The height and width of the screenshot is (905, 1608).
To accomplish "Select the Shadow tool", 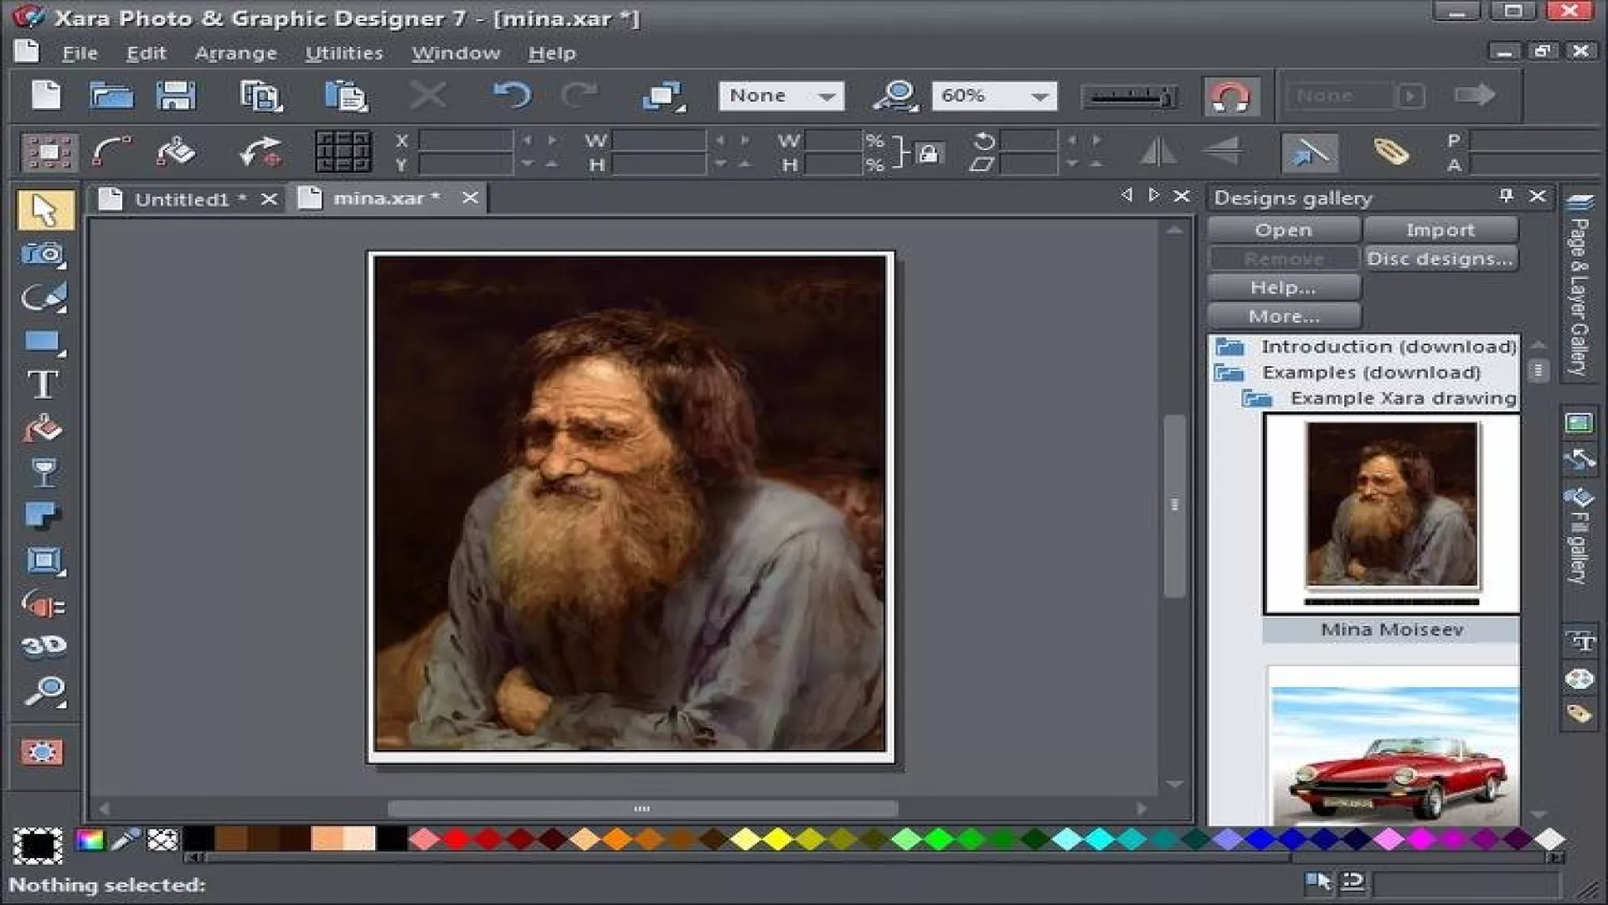I will [x=43, y=515].
